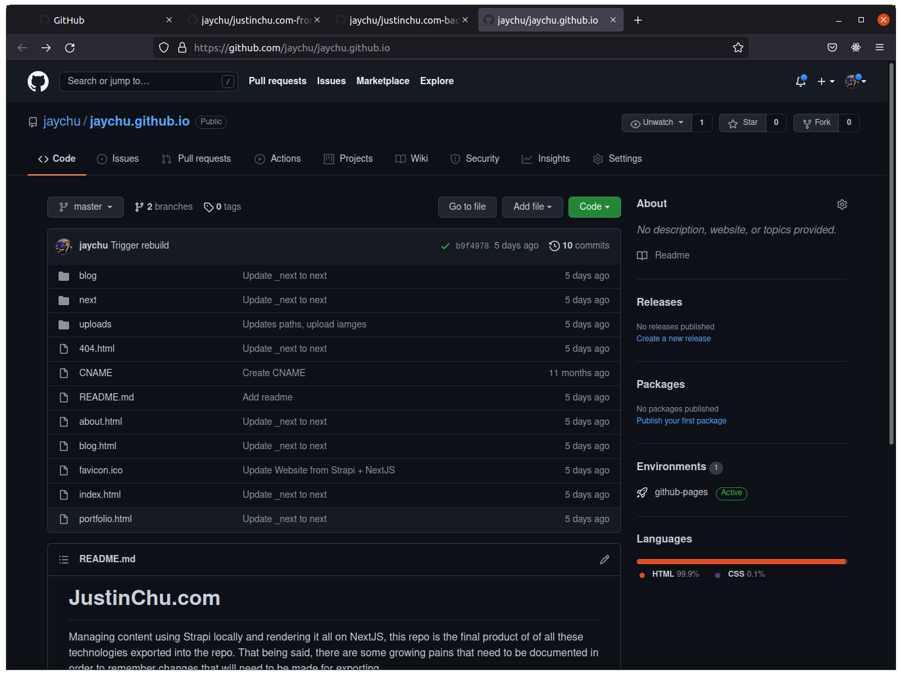Open the 10 commits history
The image size is (902, 676).
pyautogui.click(x=580, y=246)
